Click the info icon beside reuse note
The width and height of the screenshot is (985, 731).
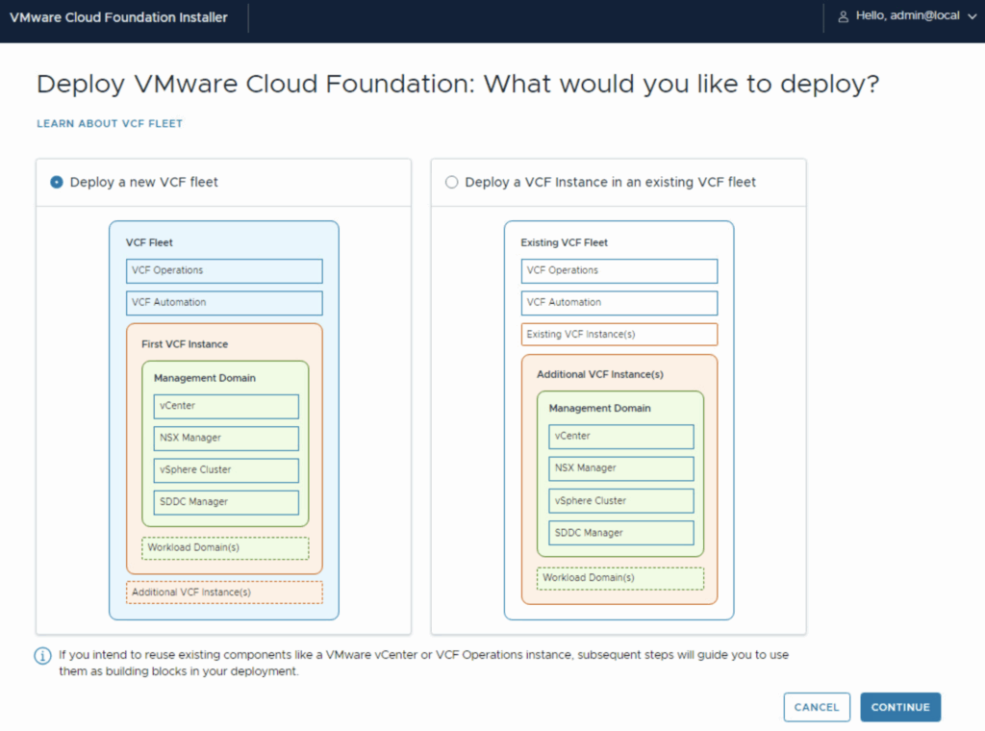click(43, 656)
